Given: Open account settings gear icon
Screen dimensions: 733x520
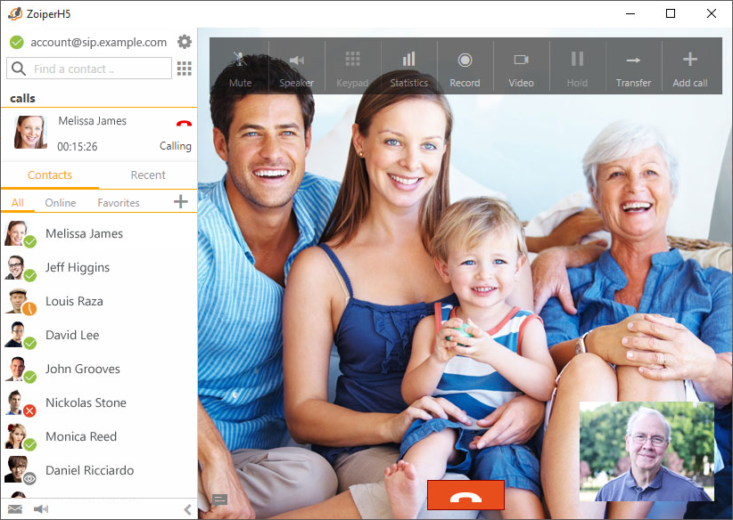Looking at the screenshot, I should [185, 42].
